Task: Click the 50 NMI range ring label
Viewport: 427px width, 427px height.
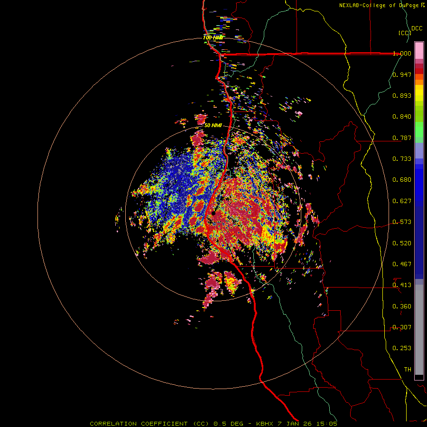Action: pyautogui.click(x=213, y=126)
